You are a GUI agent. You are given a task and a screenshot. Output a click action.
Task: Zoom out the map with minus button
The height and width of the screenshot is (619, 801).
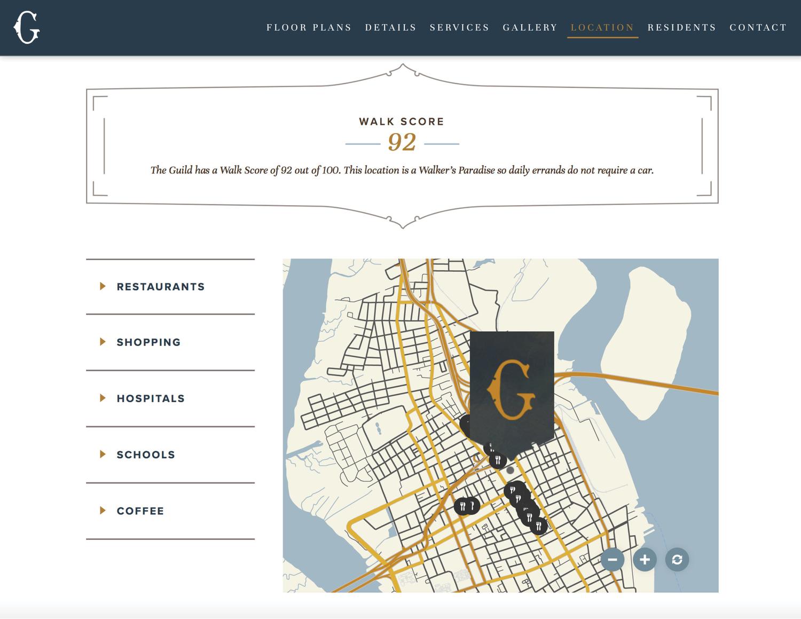point(612,560)
